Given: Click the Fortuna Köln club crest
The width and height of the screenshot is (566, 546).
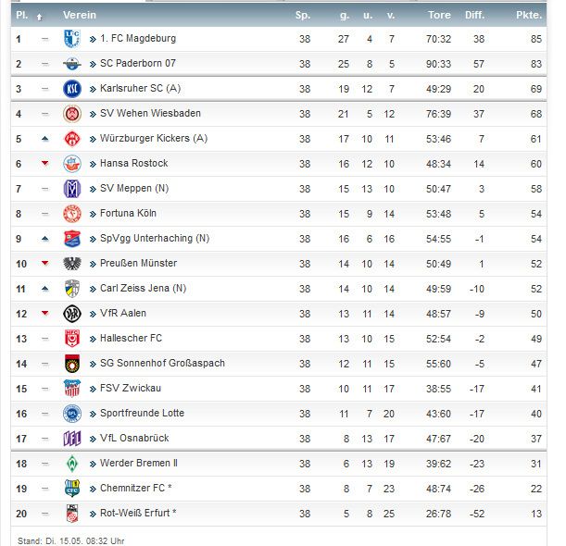Looking at the screenshot, I should click(x=71, y=214).
